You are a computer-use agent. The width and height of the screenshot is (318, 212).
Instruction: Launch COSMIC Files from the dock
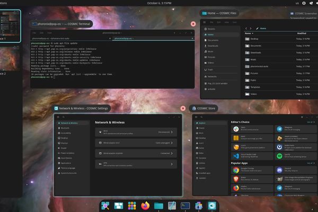click(158, 206)
